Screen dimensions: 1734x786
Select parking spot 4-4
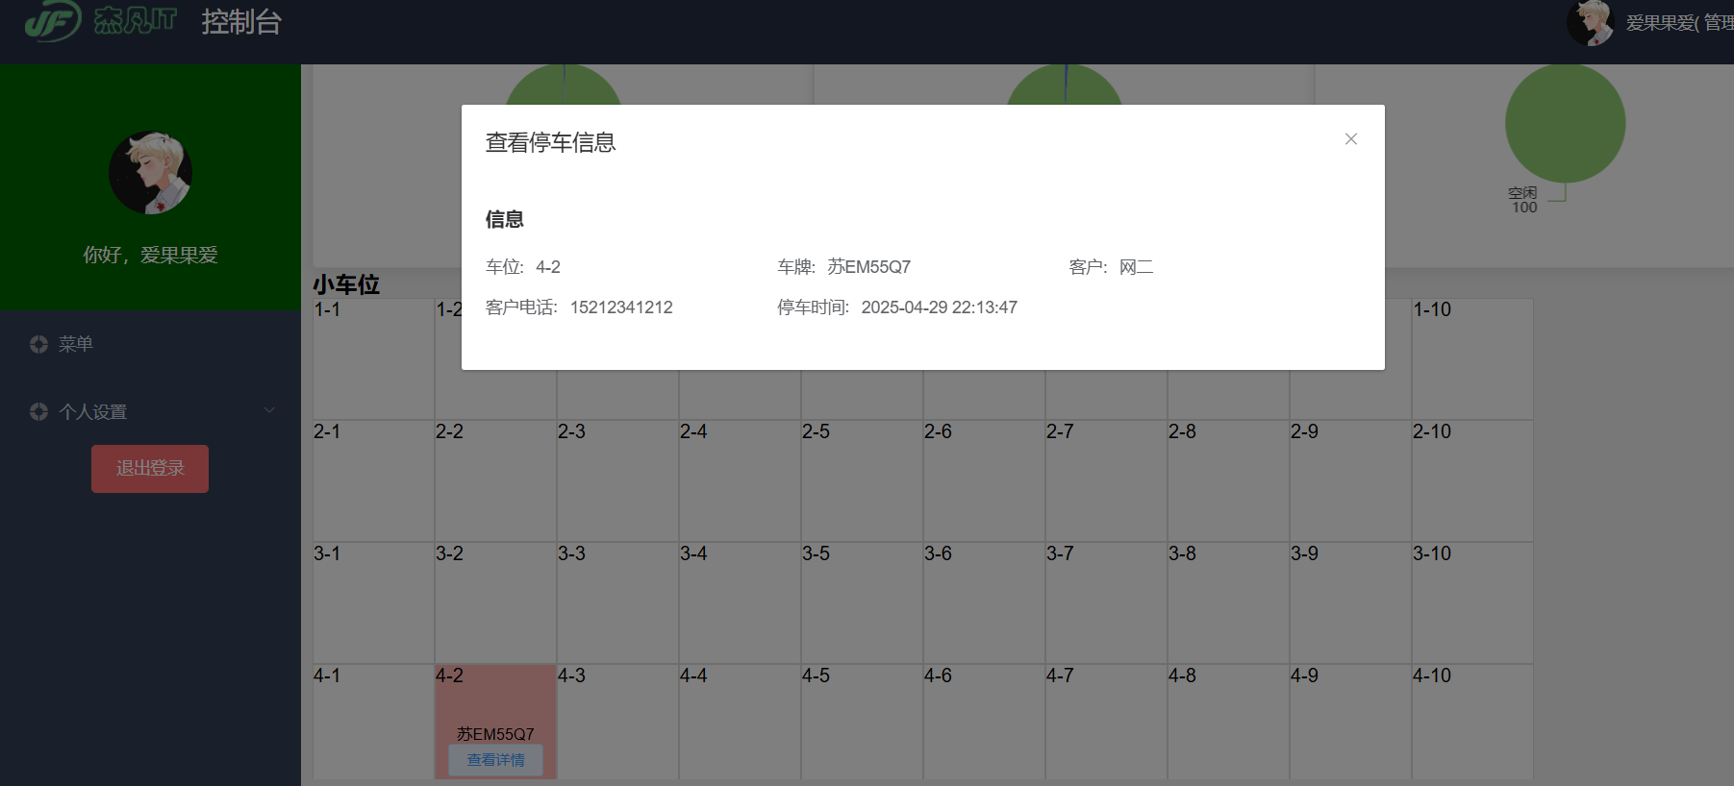tap(740, 722)
